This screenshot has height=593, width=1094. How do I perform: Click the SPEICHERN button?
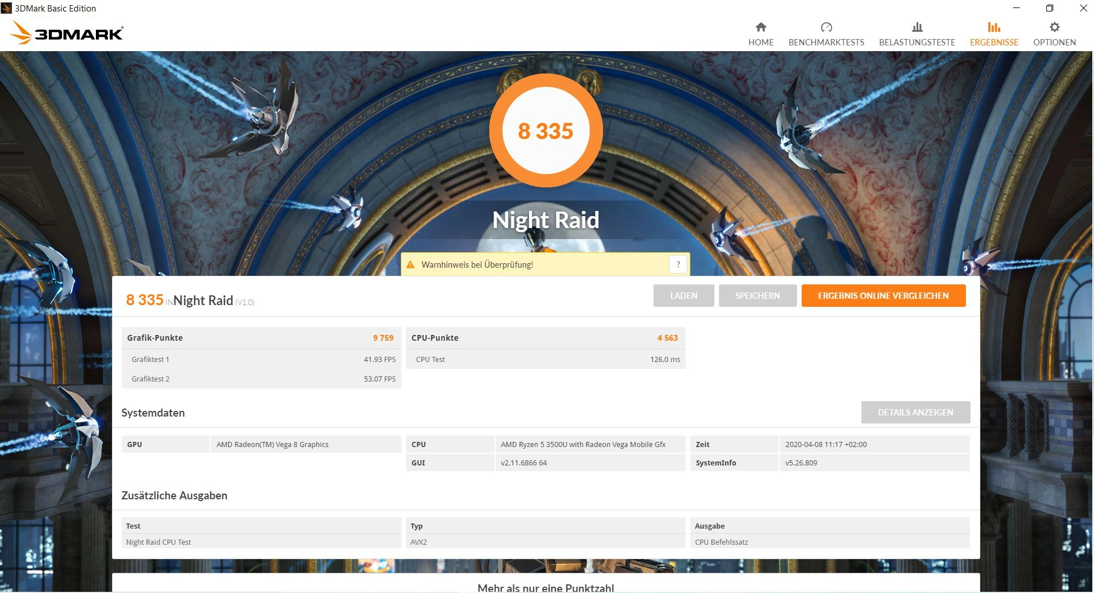coord(757,296)
